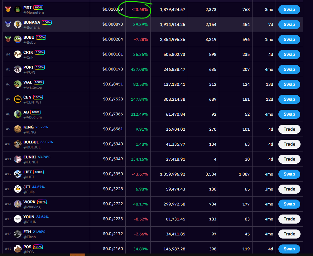Viewport: 313px width, 256px height.
Task: Click the BUNANA token avatar icon
Action: (18, 24)
